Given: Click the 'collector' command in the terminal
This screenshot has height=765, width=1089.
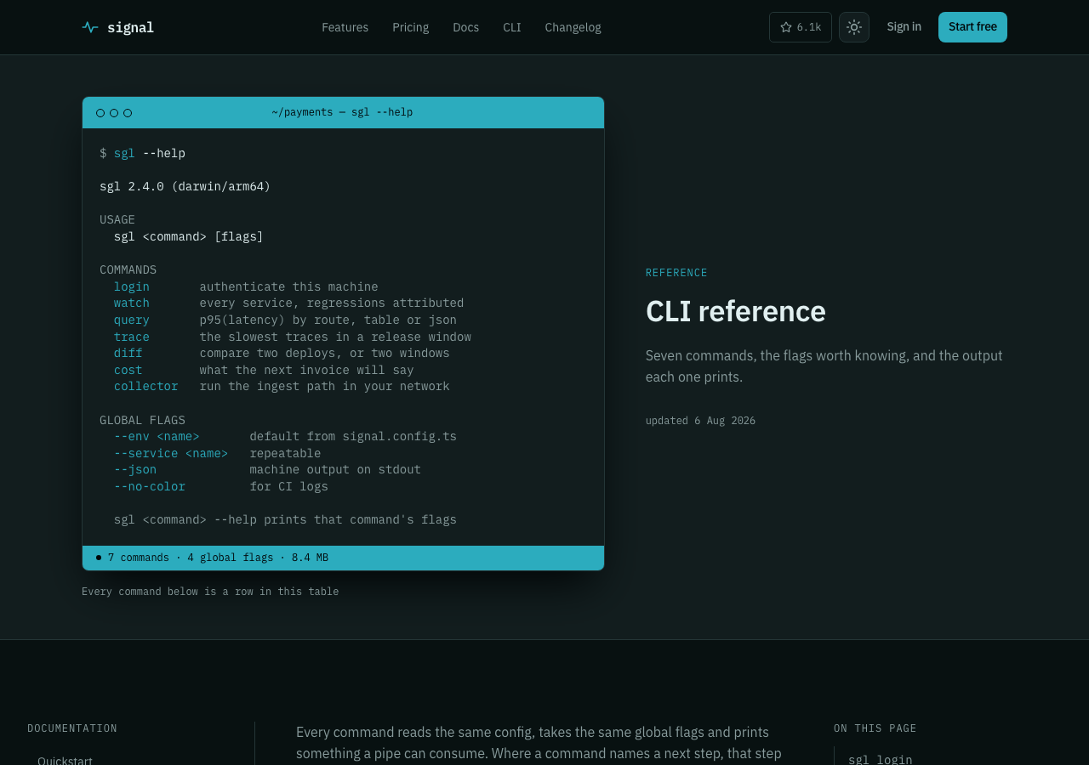Looking at the screenshot, I should pyautogui.click(x=146, y=387).
